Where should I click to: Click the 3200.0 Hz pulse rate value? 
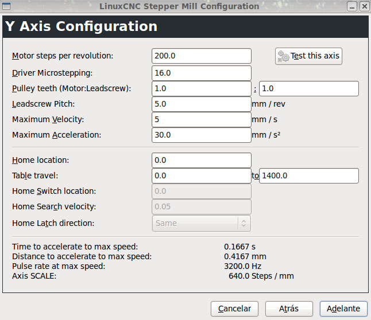tap(242, 266)
